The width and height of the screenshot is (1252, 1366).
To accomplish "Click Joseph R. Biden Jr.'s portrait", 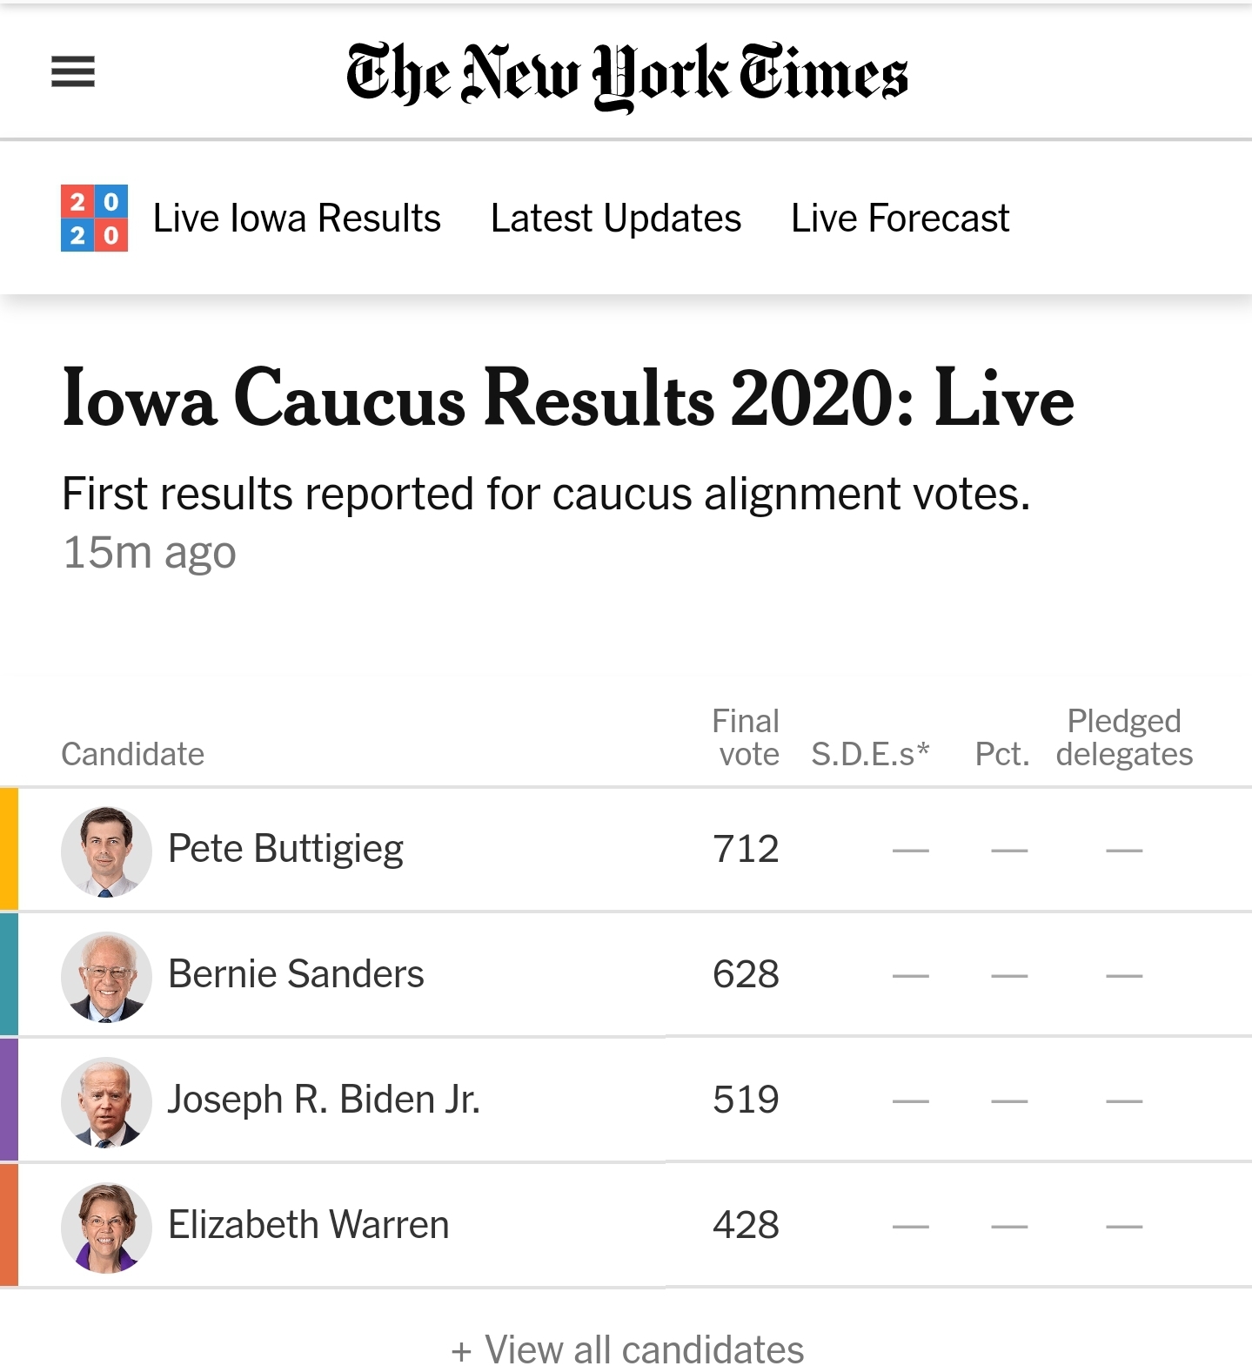I will pos(106,1101).
